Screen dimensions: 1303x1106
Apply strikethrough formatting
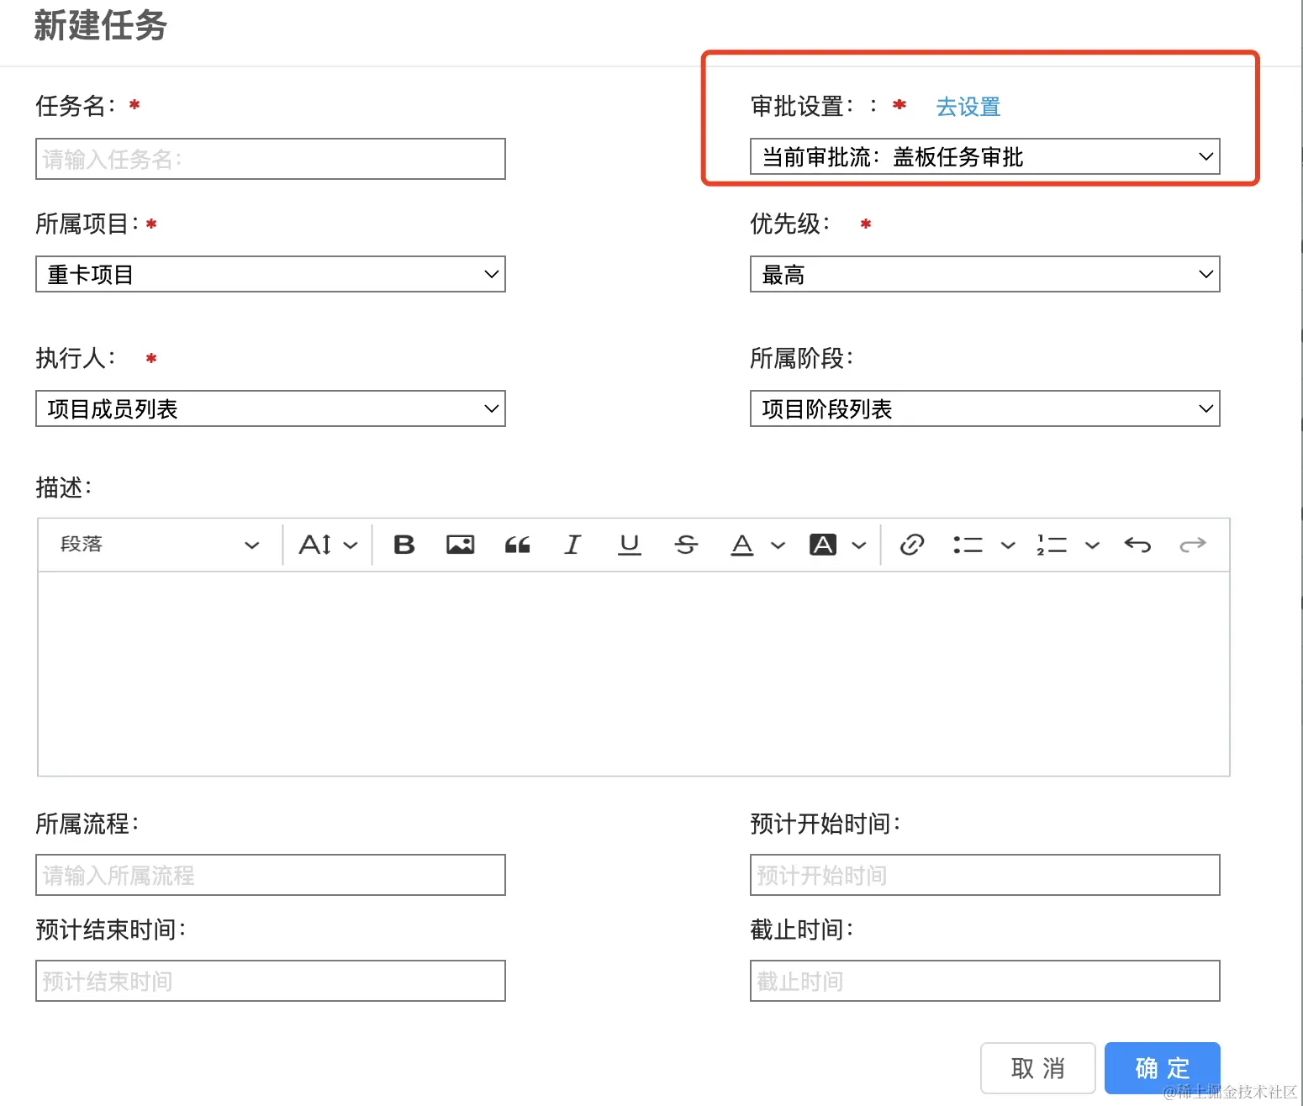pos(686,545)
